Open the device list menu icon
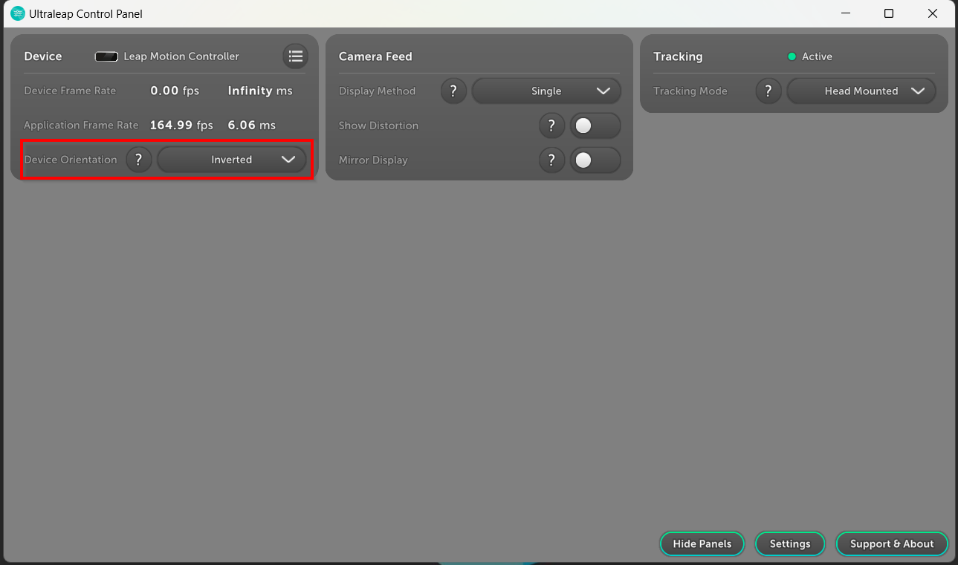The height and width of the screenshot is (565, 958). (x=295, y=56)
